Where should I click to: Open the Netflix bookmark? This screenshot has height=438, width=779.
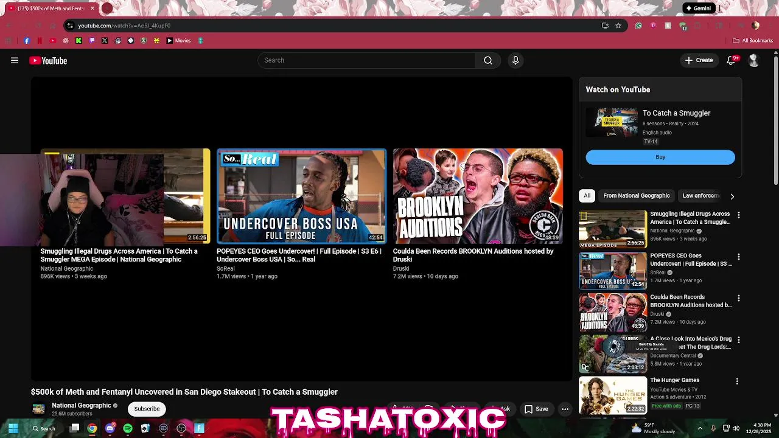pos(40,41)
